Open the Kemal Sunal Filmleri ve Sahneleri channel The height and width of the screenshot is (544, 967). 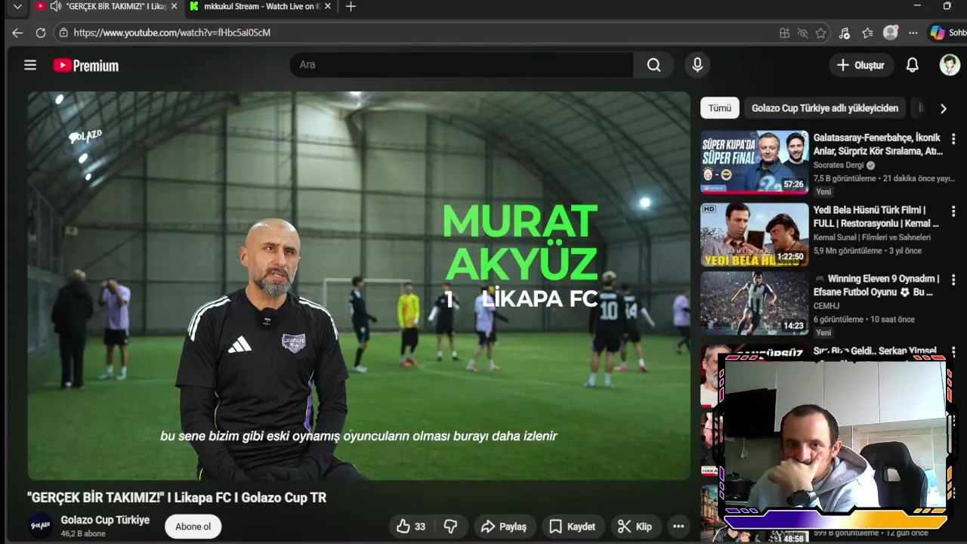pyautogui.click(x=872, y=237)
